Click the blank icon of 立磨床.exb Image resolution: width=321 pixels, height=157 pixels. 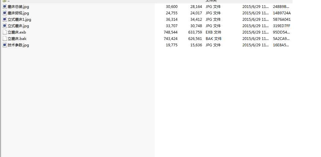point(5,32)
